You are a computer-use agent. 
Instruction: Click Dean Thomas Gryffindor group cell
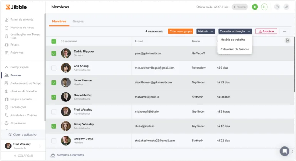tap(198, 83)
